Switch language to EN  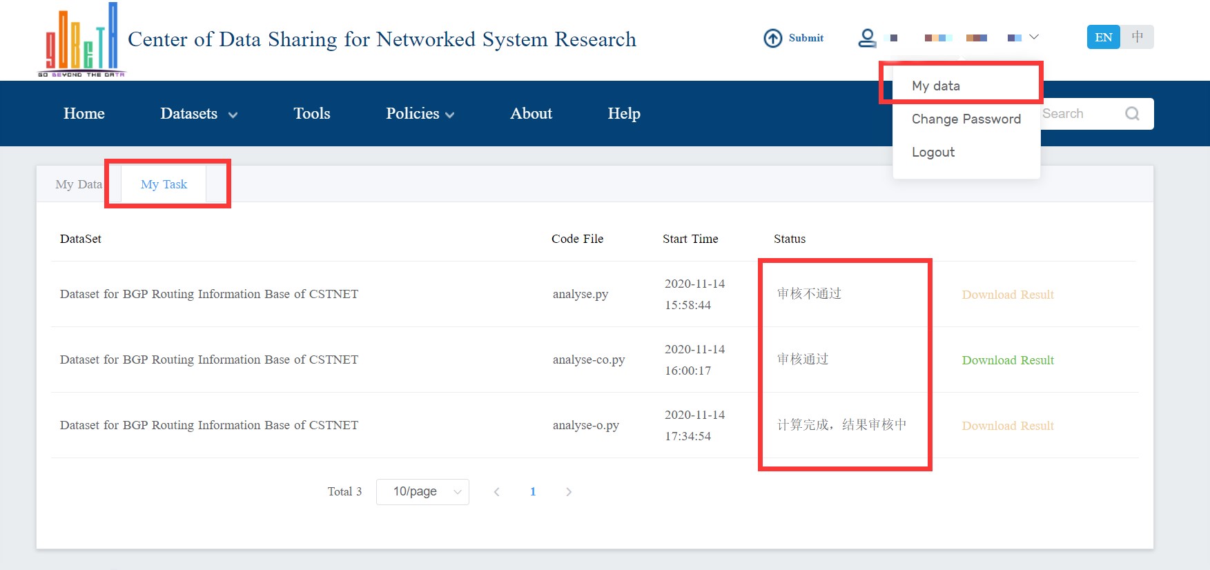[x=1103, y=37]
